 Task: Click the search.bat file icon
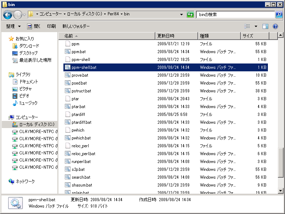click(68, 177)
